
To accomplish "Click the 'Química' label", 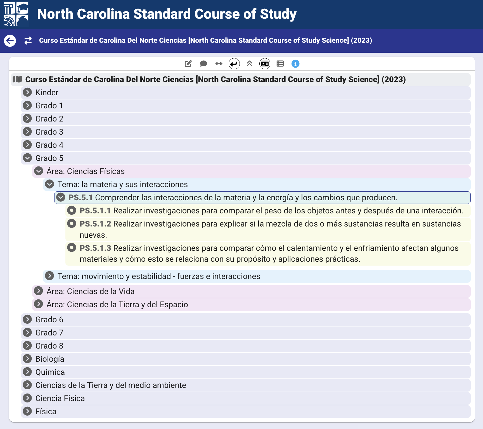I will tap(50, 372).
